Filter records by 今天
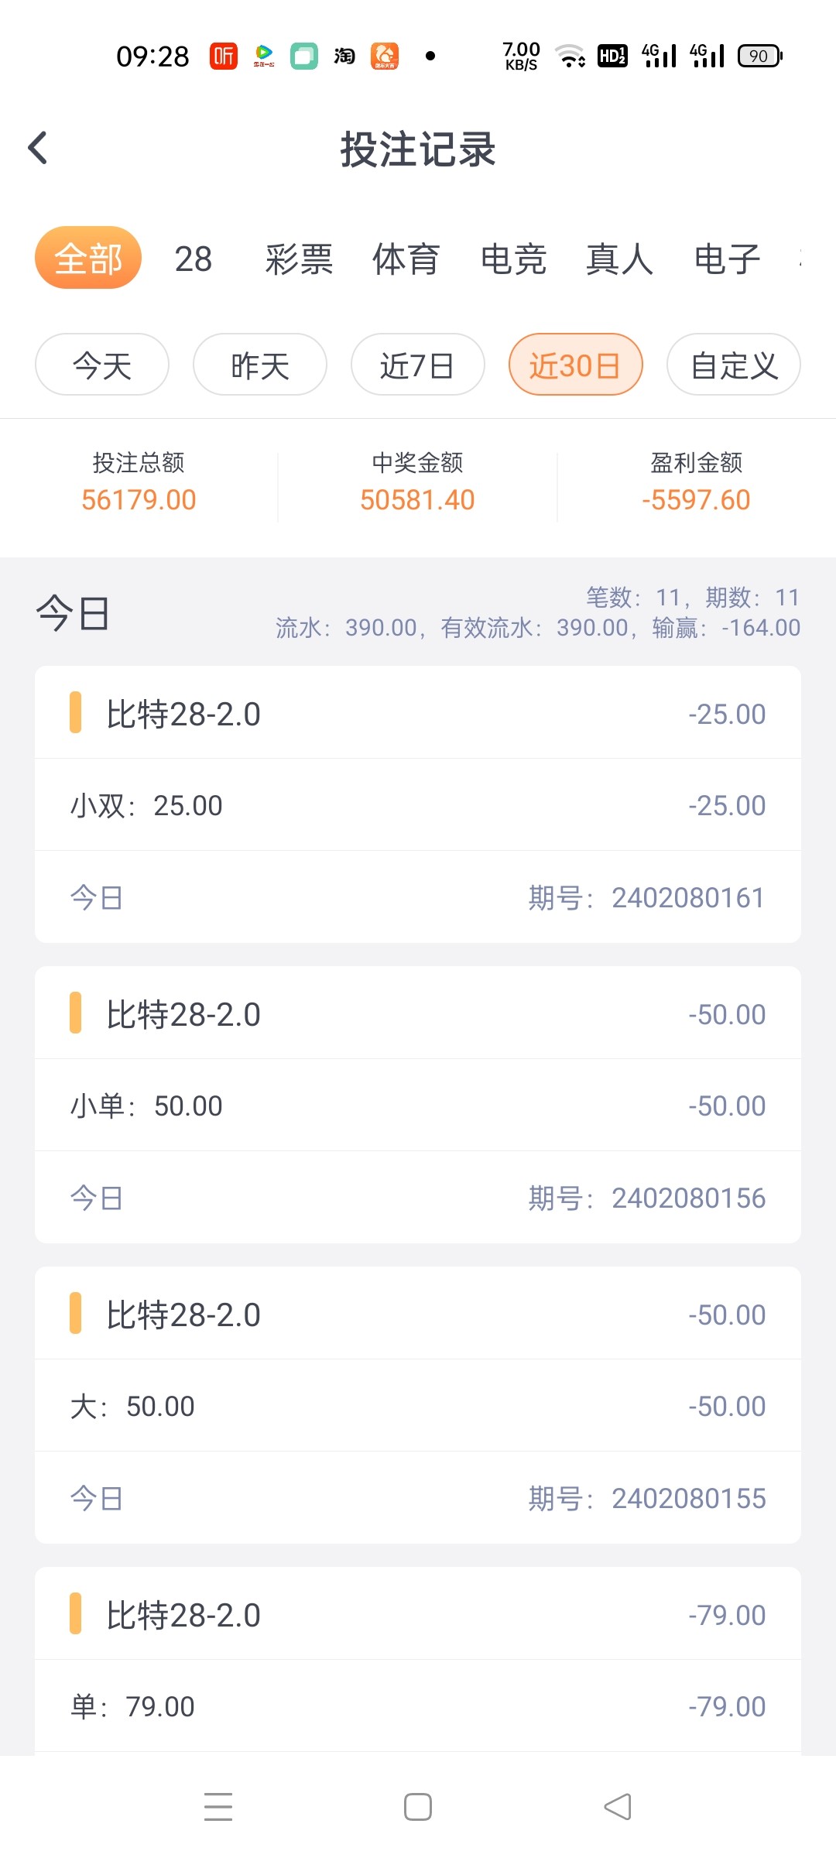 [x=102, y=365]
